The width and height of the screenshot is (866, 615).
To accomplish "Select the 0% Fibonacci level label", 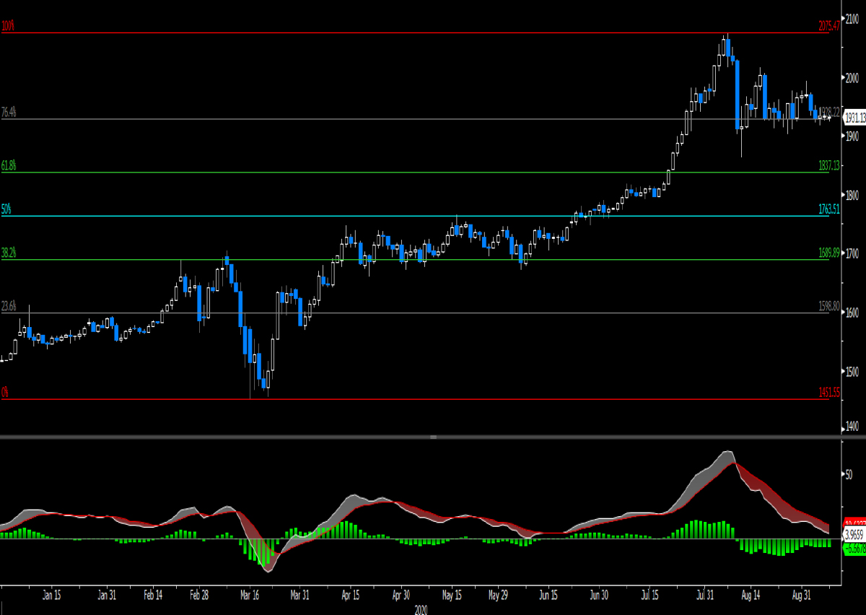I will pyautogui.click(x=5, y=393).
